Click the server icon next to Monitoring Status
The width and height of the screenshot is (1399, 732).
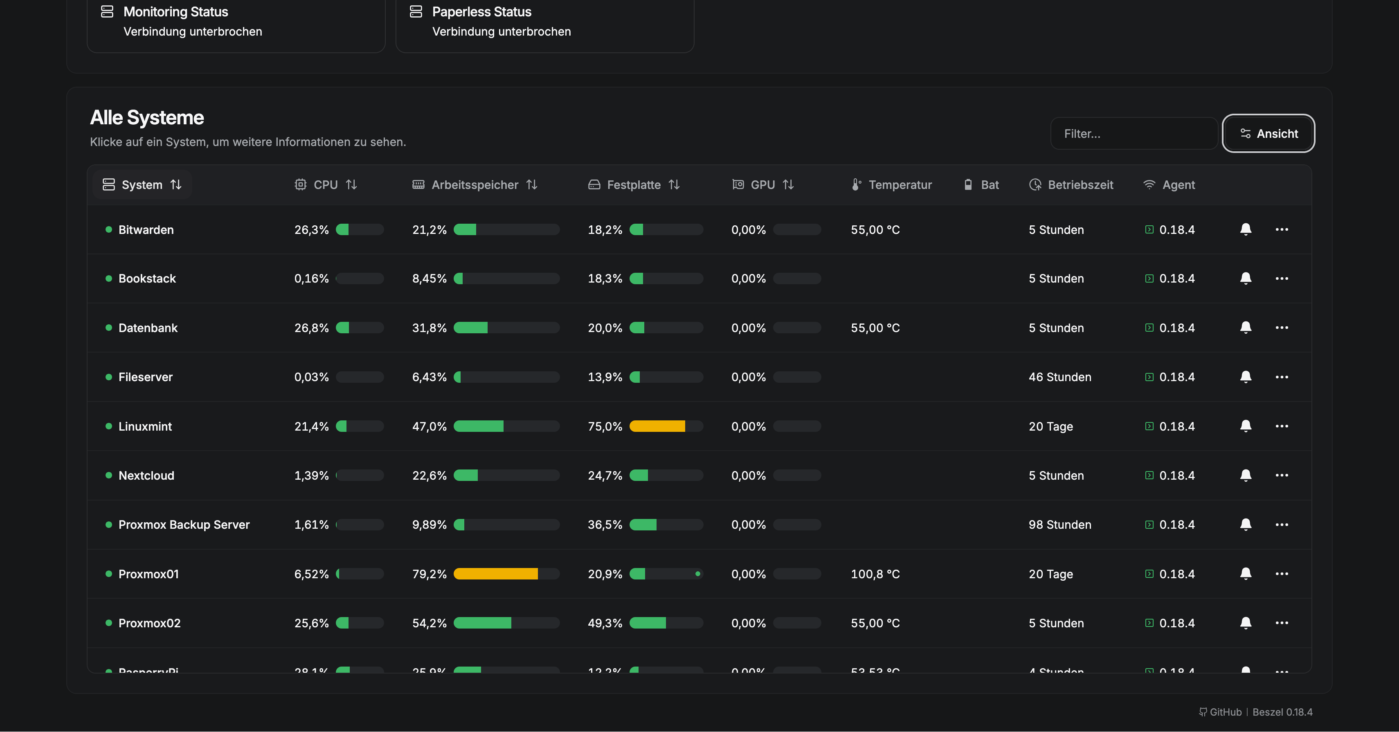point(107,11)
